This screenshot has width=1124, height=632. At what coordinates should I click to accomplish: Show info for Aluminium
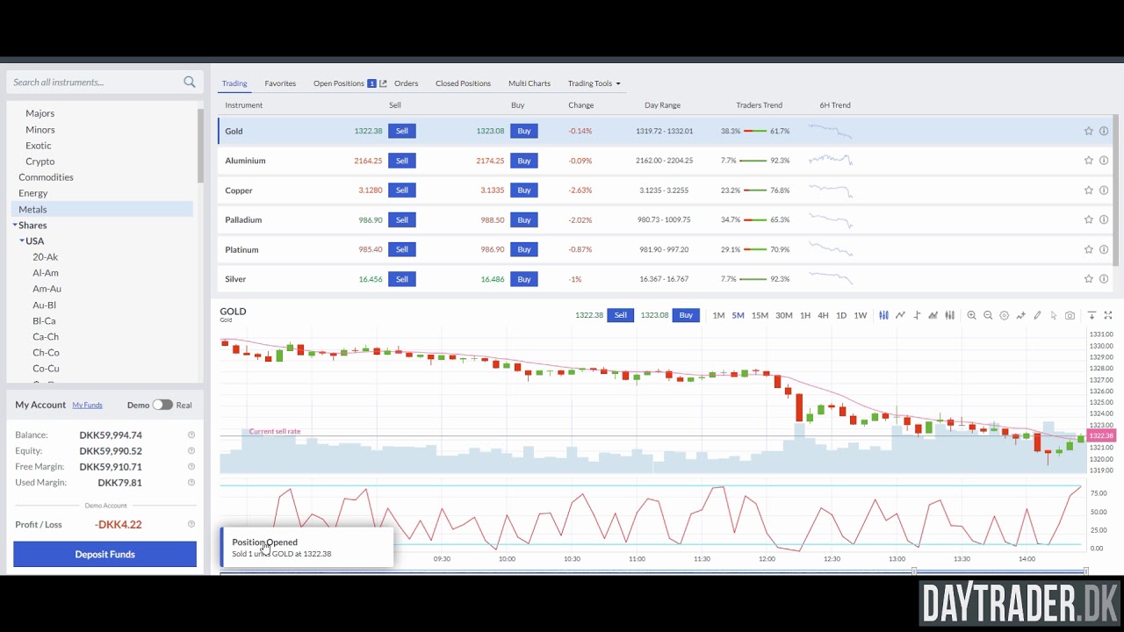point(1104,161)
